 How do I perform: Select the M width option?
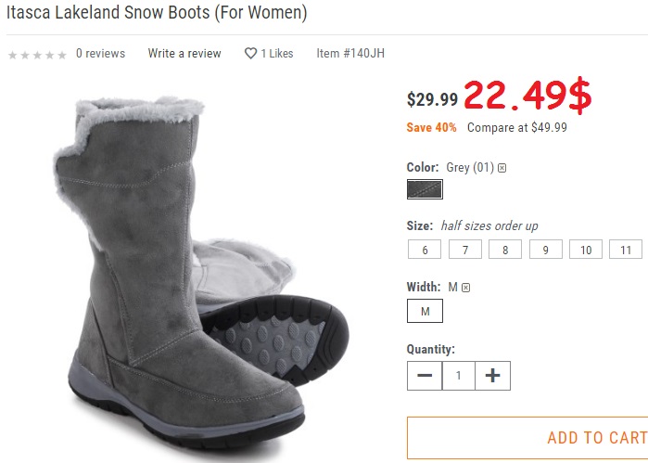pyautogui.click(x=425, y=311)
